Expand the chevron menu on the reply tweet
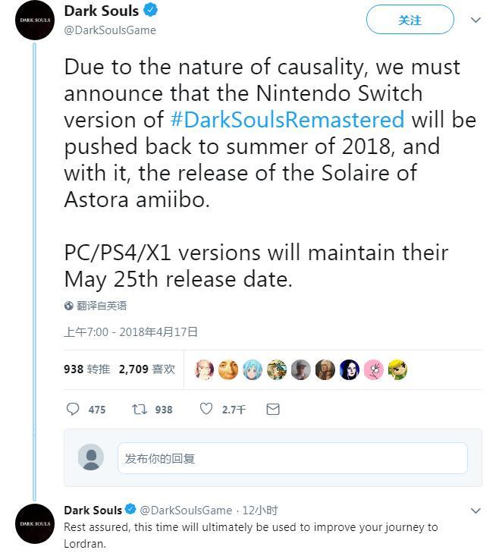The image size is (499, 553). 476,511
